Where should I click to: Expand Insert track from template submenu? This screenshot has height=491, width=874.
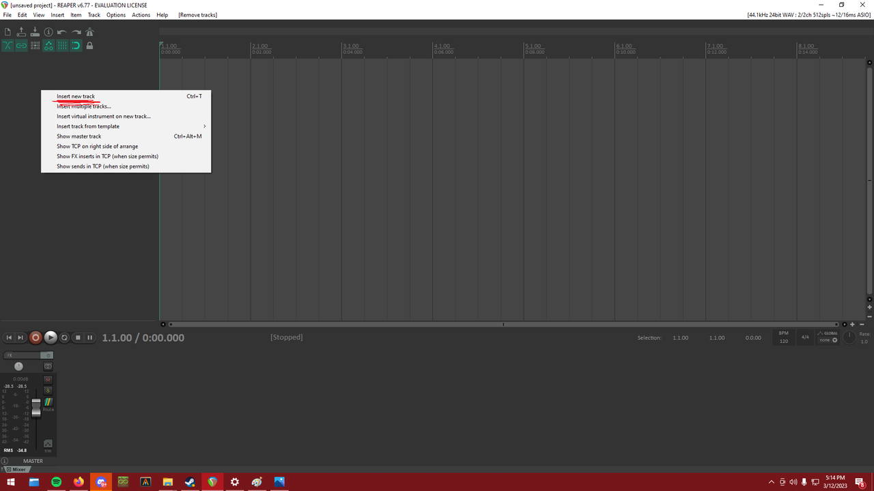126,126
